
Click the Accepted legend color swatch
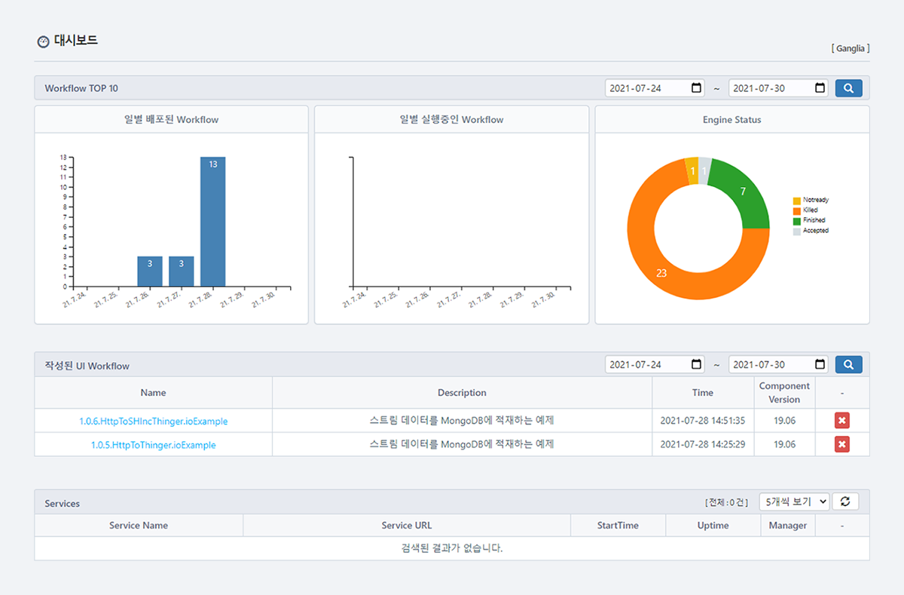(797, 231)
